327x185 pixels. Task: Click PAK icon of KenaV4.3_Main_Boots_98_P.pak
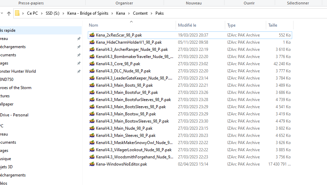(x=92, y=85)
